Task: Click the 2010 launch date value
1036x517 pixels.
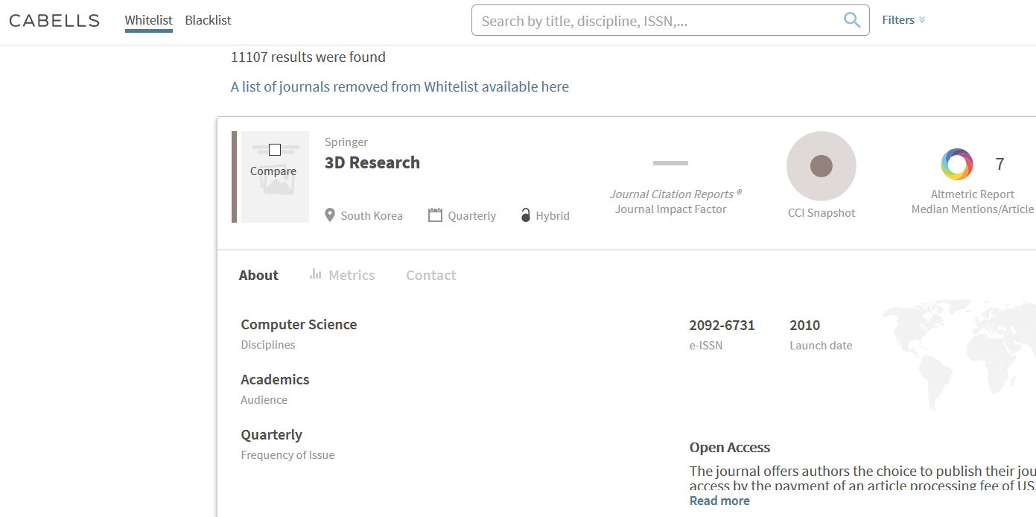Action: [x=805, y=326]
